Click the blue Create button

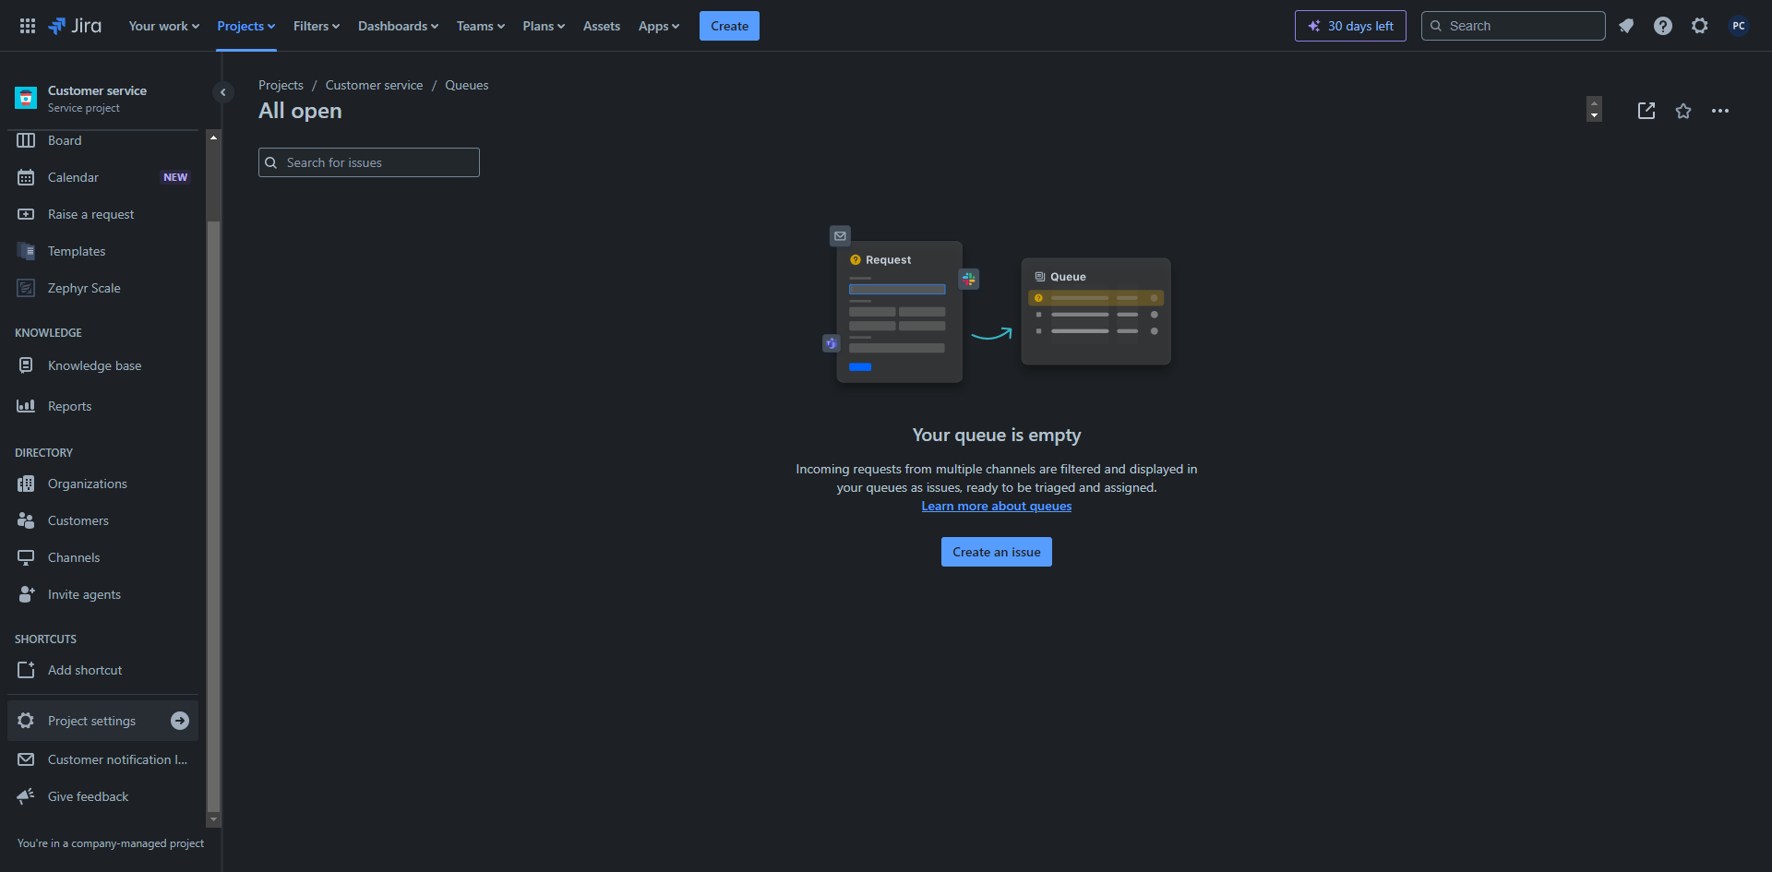point(729,26)
